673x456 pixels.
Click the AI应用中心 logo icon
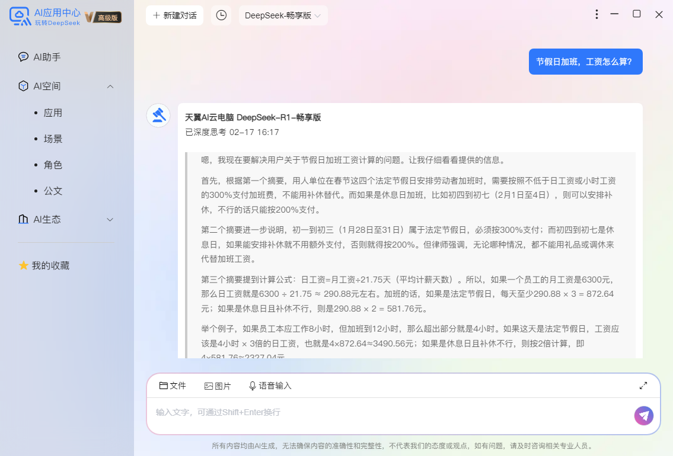pos(20,17)
